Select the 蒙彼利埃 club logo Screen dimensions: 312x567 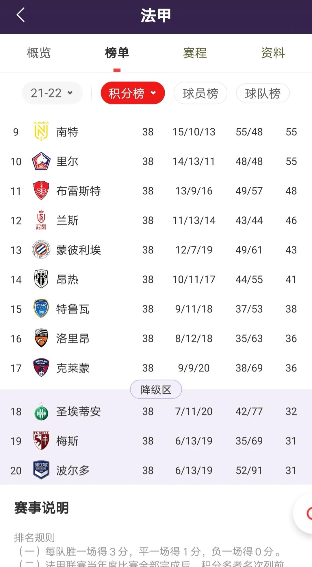click(40, 250)
